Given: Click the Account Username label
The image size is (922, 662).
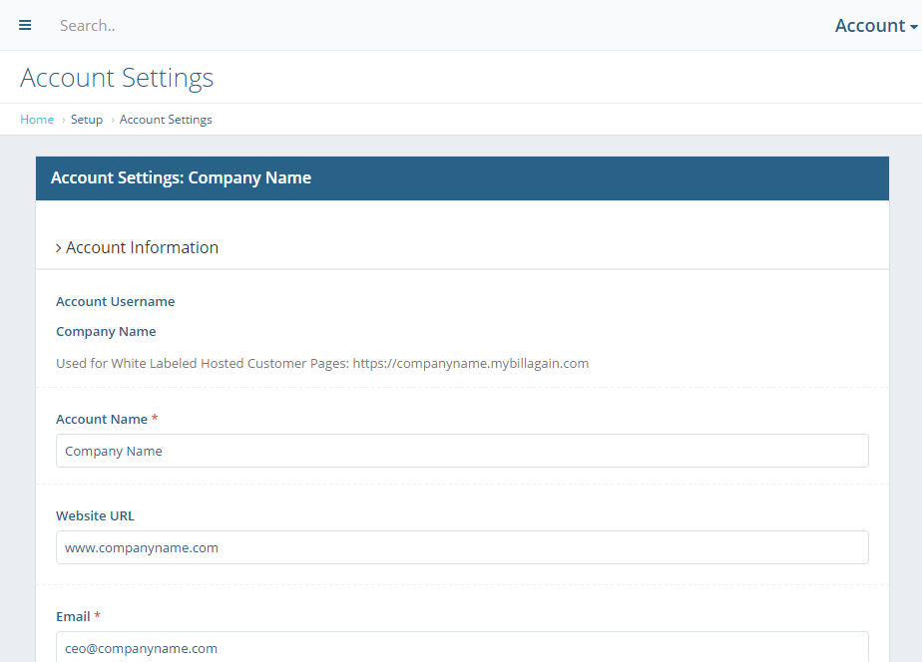Looking at the screenshot, I should click(116, 301).
